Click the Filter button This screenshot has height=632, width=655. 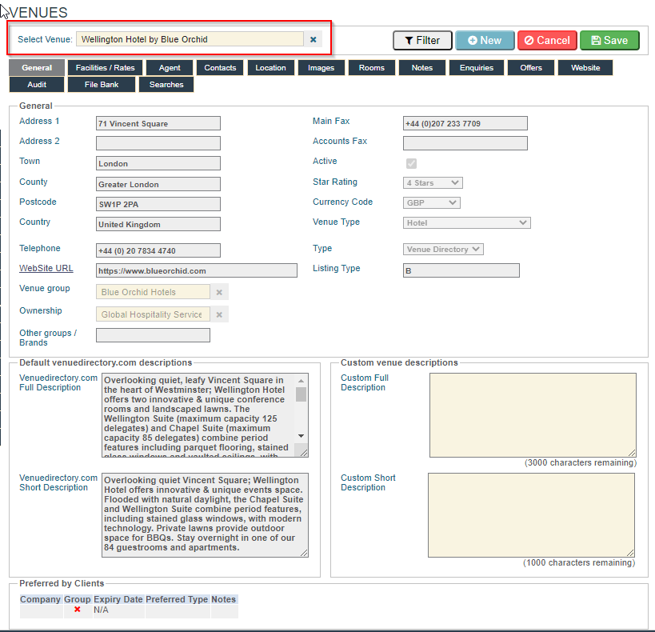422,41
